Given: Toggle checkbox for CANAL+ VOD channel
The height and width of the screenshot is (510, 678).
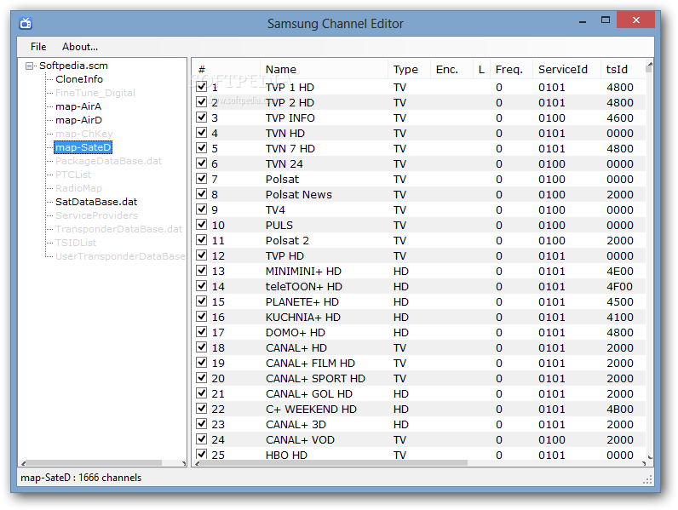Looking at the screenshot, I should tap(202, 439).
